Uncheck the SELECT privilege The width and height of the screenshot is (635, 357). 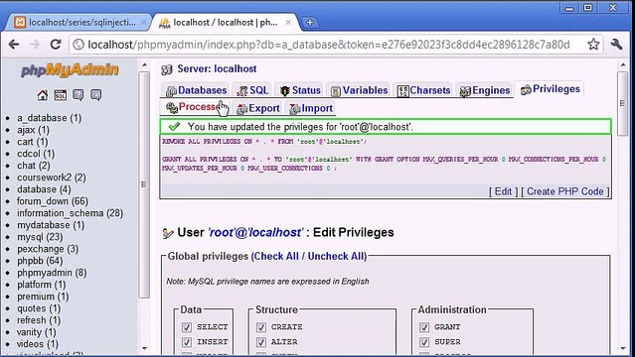pos(186,327)
